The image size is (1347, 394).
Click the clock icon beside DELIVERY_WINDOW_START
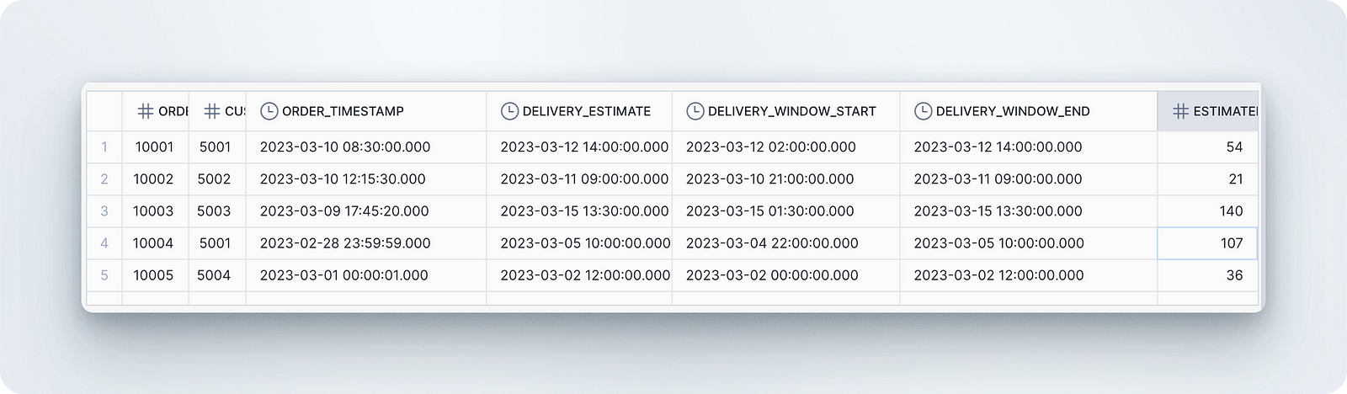pos(695,111)
